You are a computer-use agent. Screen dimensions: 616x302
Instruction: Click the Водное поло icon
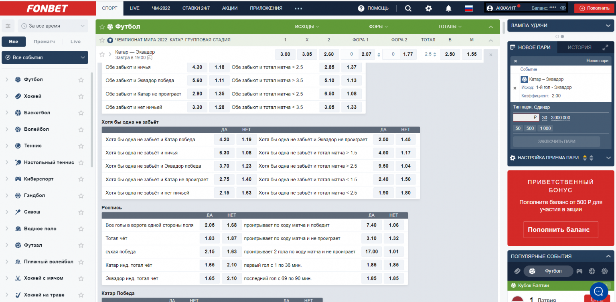18,229
